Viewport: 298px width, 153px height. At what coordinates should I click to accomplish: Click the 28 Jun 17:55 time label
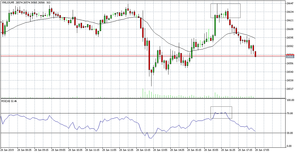[262, 150]
